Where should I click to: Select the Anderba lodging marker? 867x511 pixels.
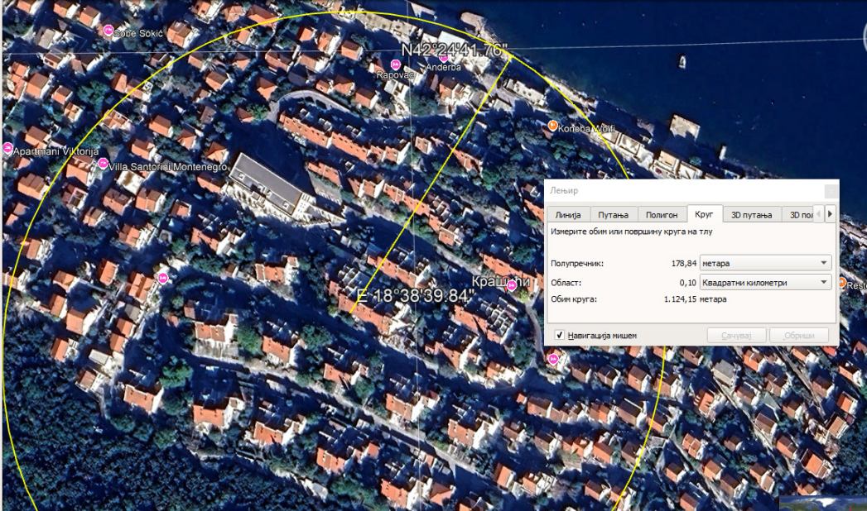pos(443,57)
